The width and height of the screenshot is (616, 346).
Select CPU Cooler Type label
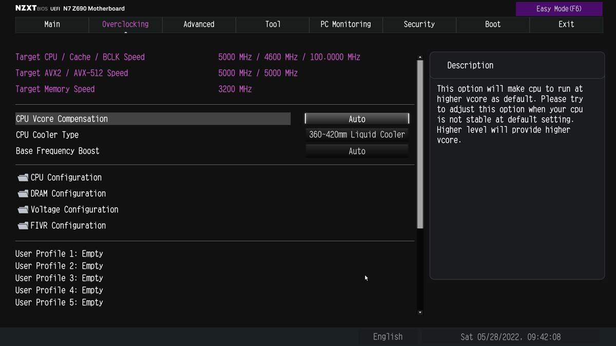[47, 135]
